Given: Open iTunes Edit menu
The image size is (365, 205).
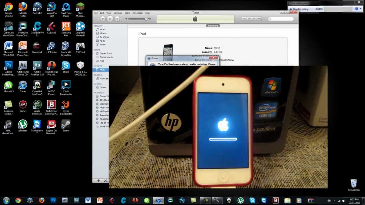Looking at the screenshot, I should (x=102, y=13).
